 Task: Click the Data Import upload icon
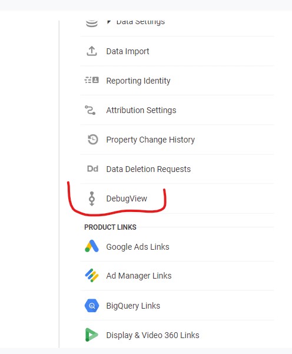[x=92, y=51]
